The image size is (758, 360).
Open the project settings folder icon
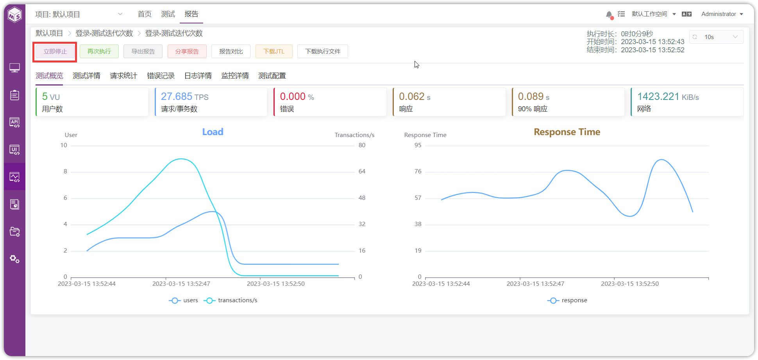(14, 232)
